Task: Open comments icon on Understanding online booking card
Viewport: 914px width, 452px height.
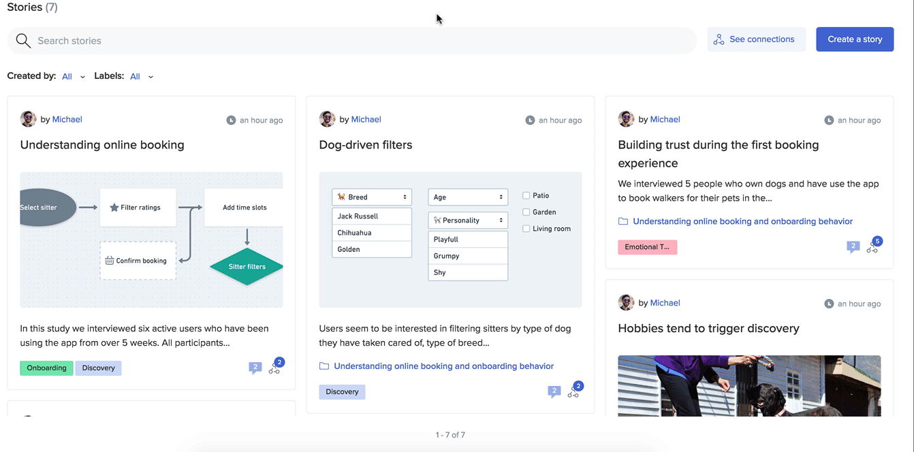Action: [255, 368]
